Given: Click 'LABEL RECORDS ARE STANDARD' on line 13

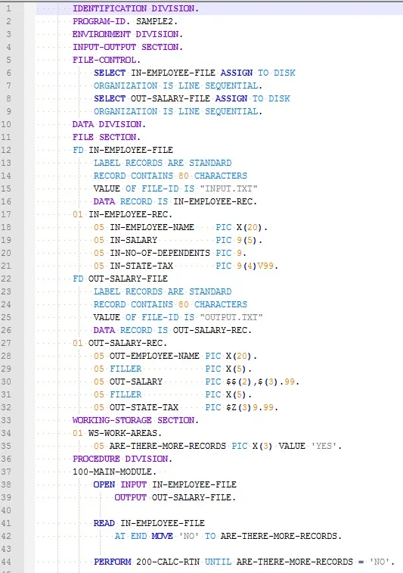Looking at the screenshot, I should click(163, 163).
